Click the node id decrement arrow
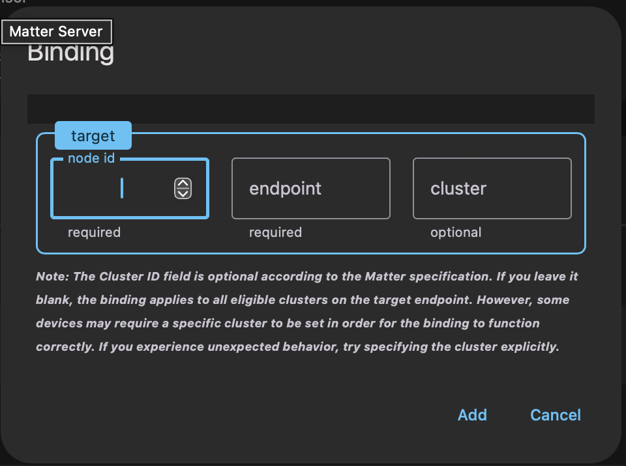 [183, 193]
